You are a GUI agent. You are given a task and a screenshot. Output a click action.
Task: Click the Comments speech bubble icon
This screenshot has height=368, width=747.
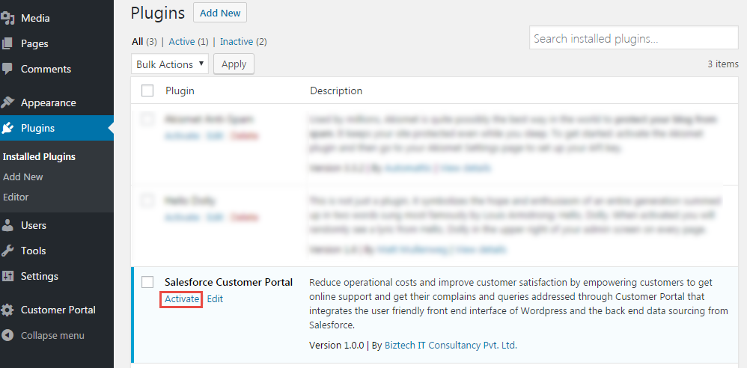(7, 69)
